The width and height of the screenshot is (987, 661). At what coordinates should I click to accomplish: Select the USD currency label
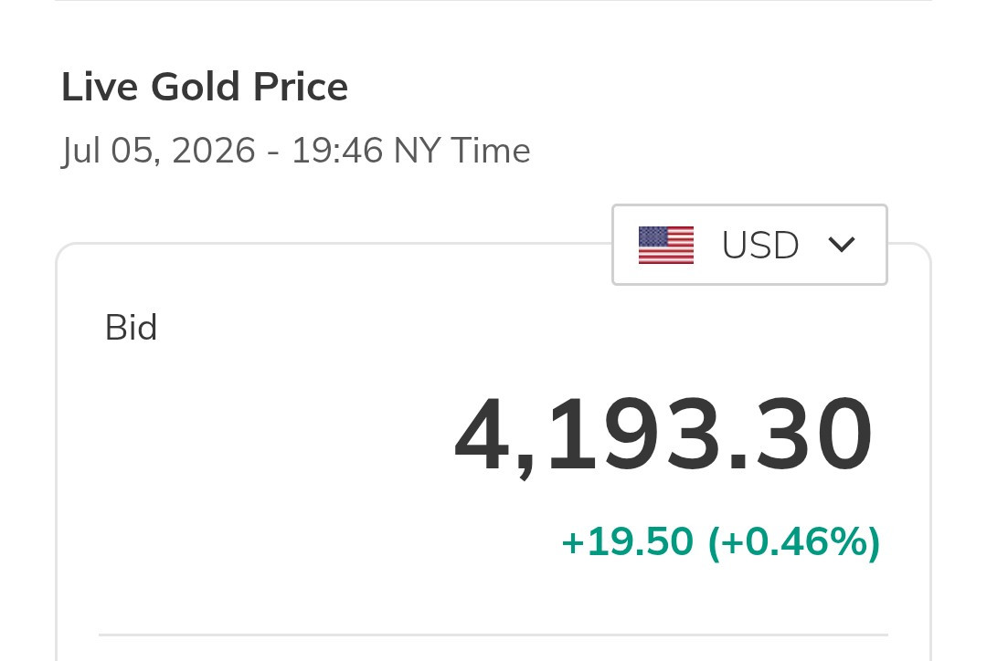760,245
